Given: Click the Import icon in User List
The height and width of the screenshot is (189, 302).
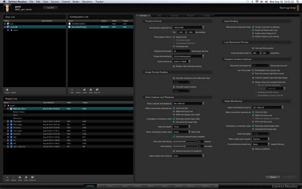Looking at the screenshot, I should click(7, 90).
